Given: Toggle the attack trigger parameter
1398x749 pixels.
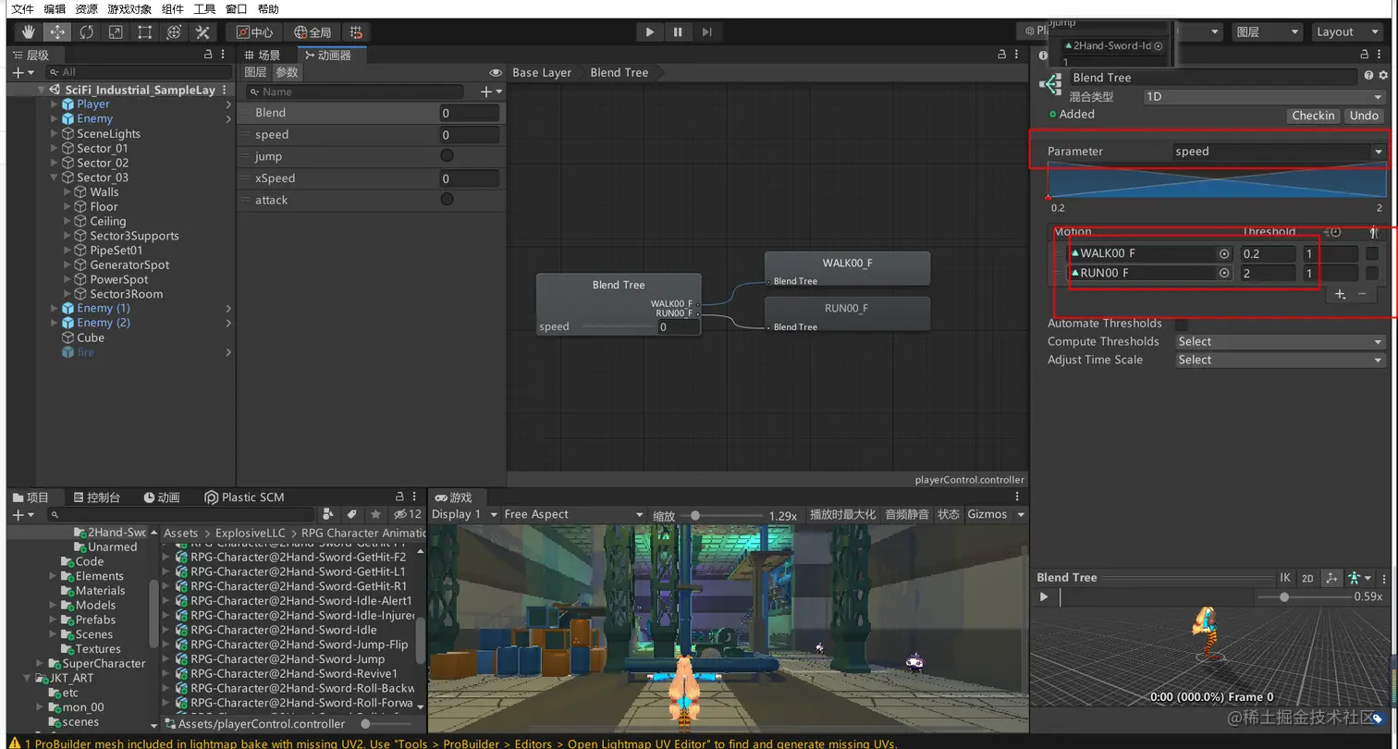Looking at the screenshot, I should (x=447, y=200).
